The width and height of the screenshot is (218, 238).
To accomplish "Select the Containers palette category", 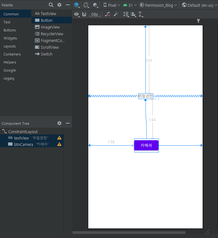I will 16,54.
